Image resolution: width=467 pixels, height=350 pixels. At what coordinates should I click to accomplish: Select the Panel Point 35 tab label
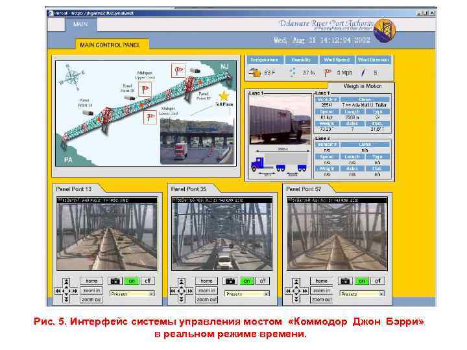pyautogui.click(x=189, y=189)
